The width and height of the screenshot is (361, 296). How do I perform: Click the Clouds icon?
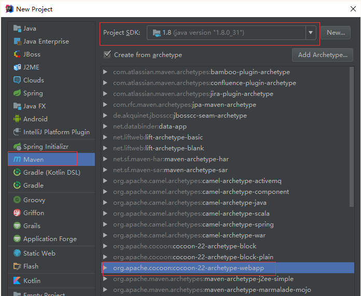pos(17,80)
